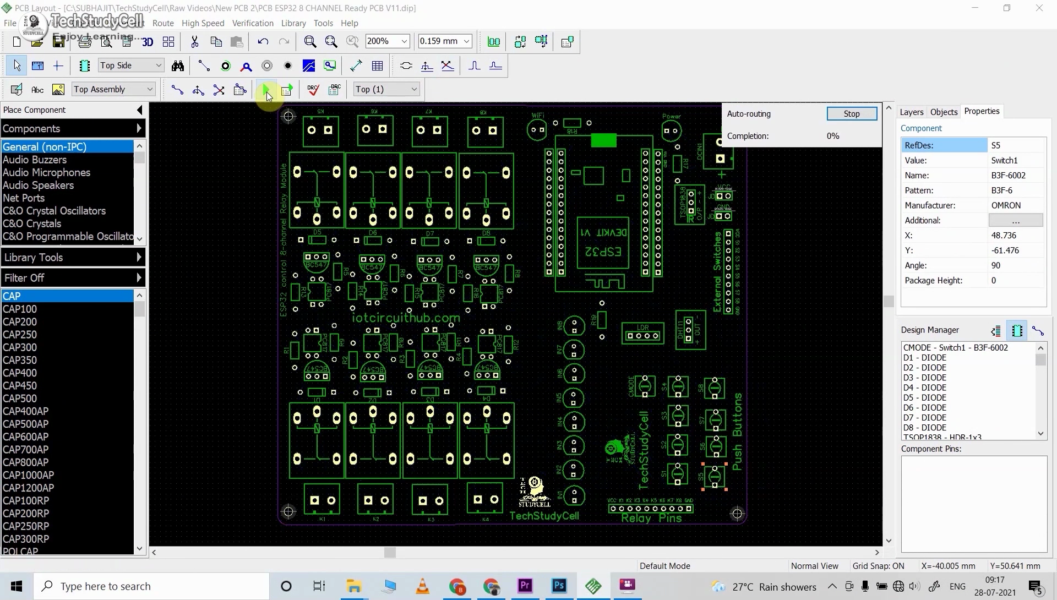Select the Copper Pour tool
Screen dimensions: 1057x600
pyautogui.click(x=308, y=66)
